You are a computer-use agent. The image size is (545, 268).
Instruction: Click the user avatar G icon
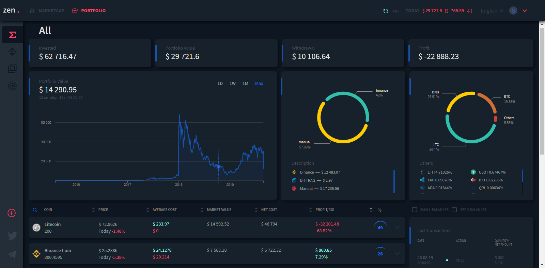[513, 11]
